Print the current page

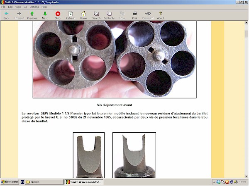[x=135, y=14]
